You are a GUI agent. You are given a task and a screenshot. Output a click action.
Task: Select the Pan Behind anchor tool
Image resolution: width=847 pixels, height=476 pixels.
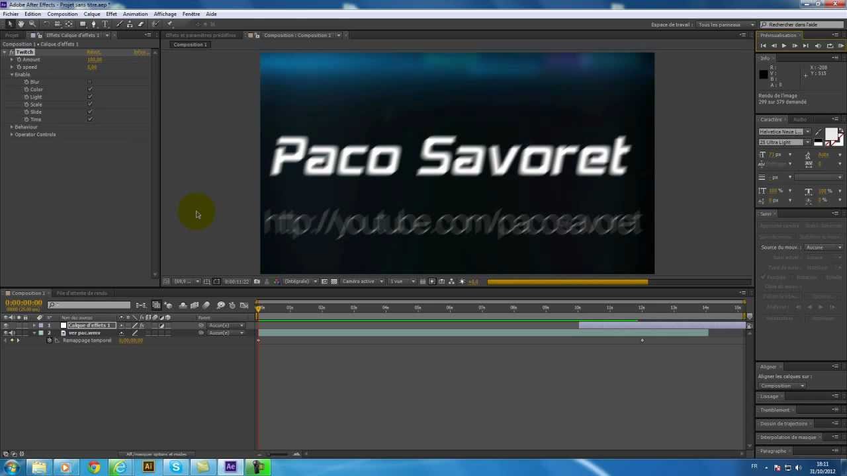[x=69, y=24]
